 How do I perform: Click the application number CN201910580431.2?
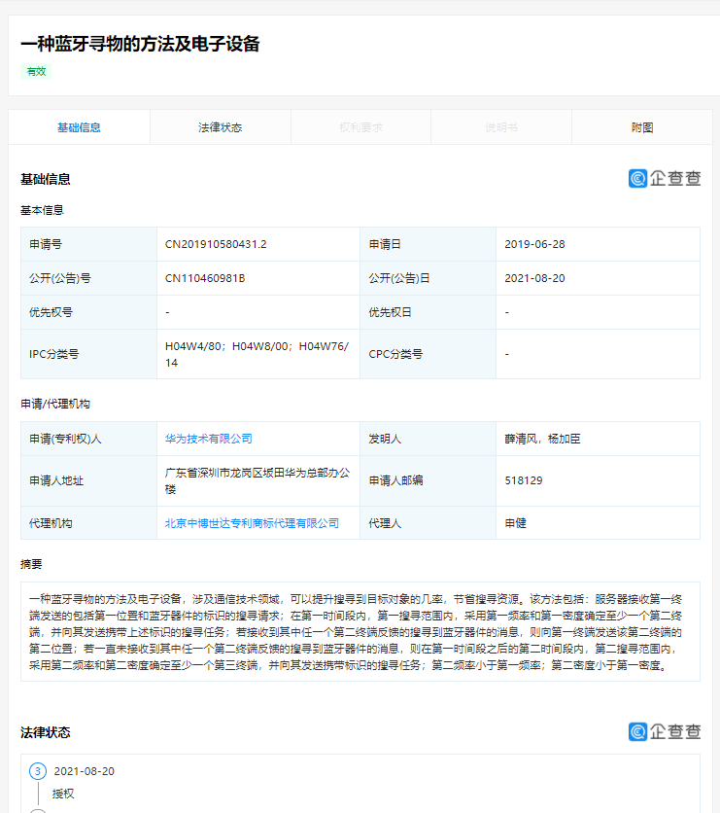216,244
